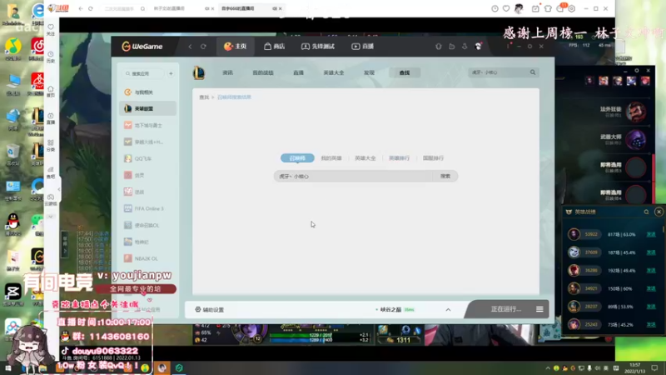Open WeGame's 直播 top navigation tab

[363, 47]
